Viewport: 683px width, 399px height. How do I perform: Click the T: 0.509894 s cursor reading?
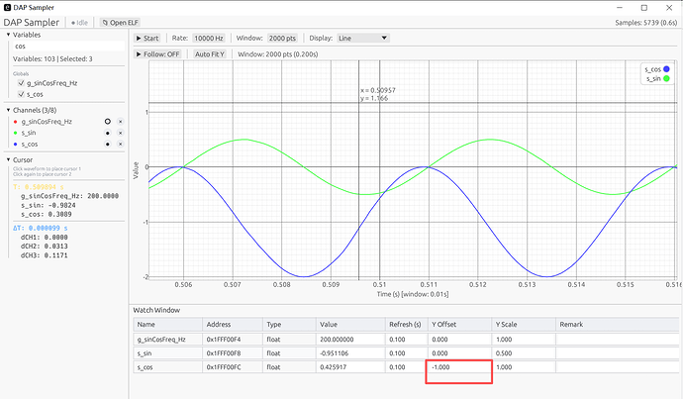tap(39, 187)
